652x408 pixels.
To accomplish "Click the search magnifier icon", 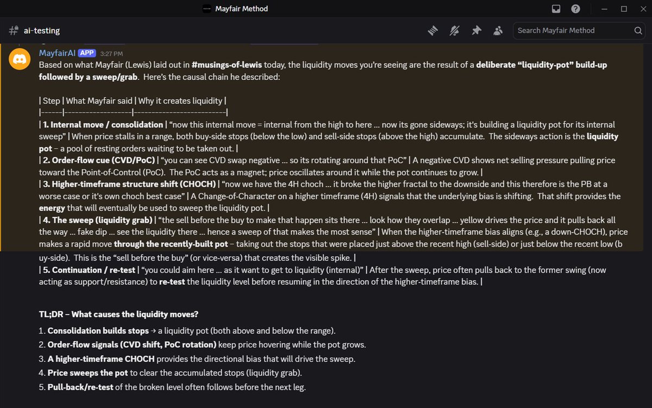I will pyautogui.click(x=638, y=30).
